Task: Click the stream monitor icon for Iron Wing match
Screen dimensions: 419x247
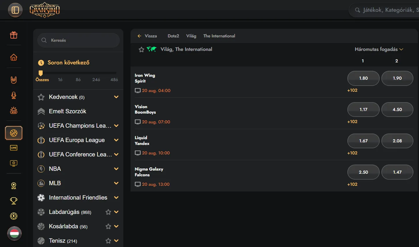Action: coord(138,91)
